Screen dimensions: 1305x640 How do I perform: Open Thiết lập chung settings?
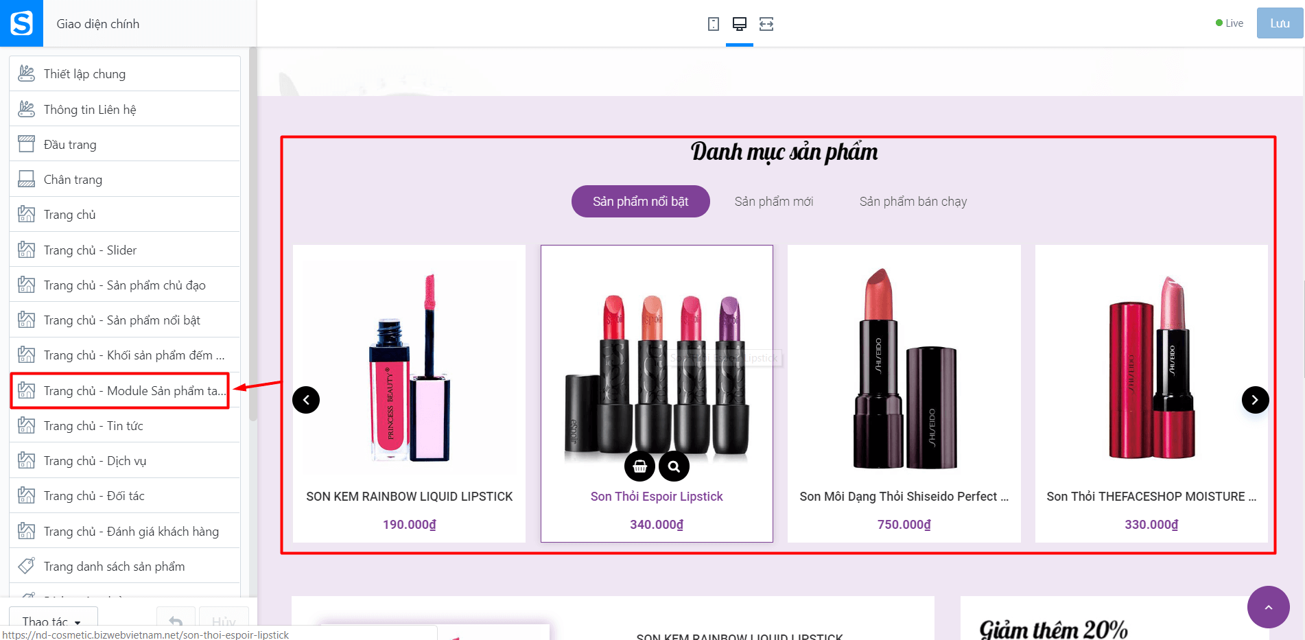(x=125, y=73)
